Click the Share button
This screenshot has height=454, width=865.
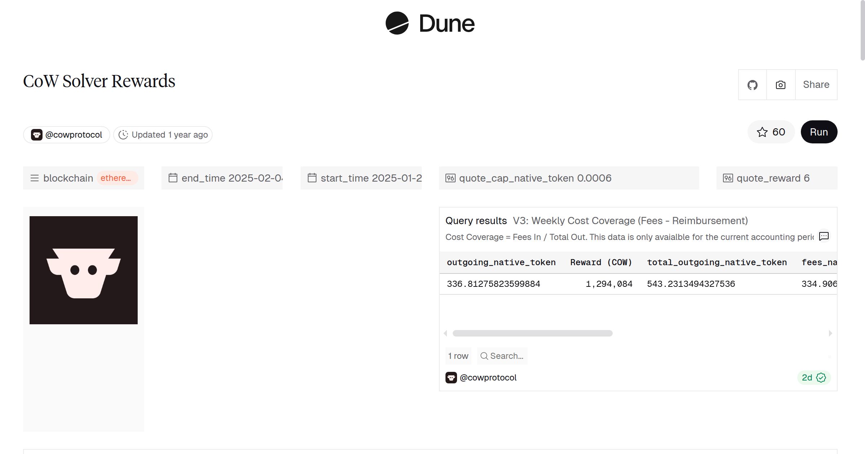pyautogui.click(x=816, y=85)
